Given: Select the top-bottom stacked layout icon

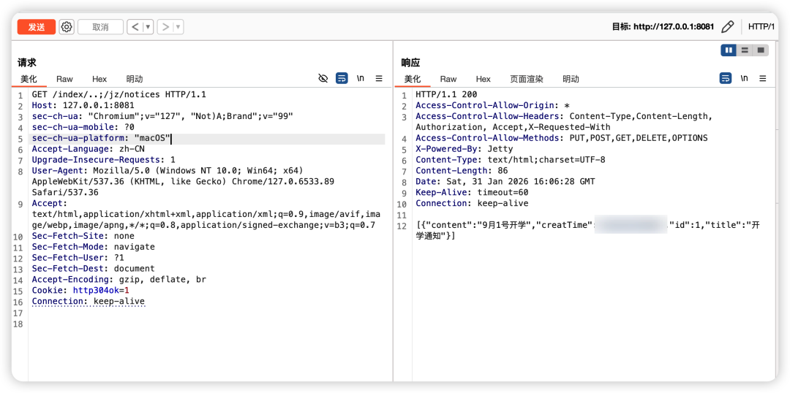Looking at the screenshot, I should (745, 50).
